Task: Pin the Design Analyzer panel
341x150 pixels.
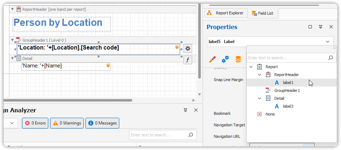Action: pos(185,110)
